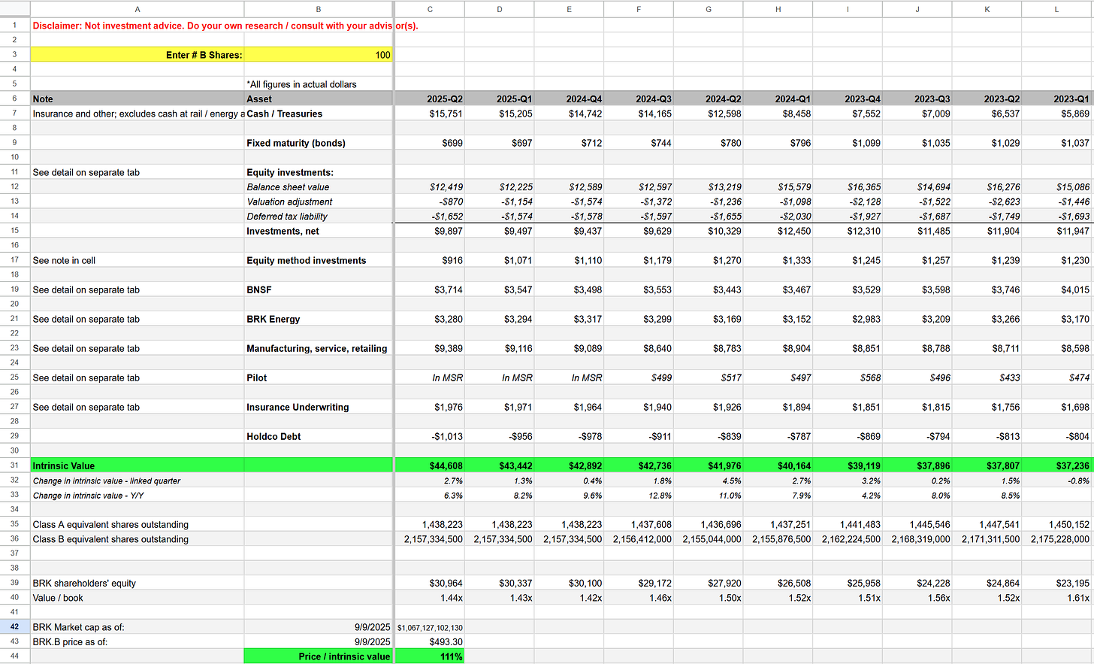
Task: Click the 'In MSR' cell under 2025-Q2
Action: pos(447,377)
